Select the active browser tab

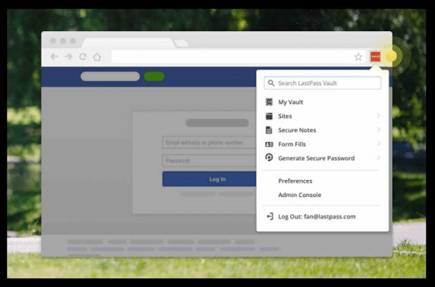point(128,43)
